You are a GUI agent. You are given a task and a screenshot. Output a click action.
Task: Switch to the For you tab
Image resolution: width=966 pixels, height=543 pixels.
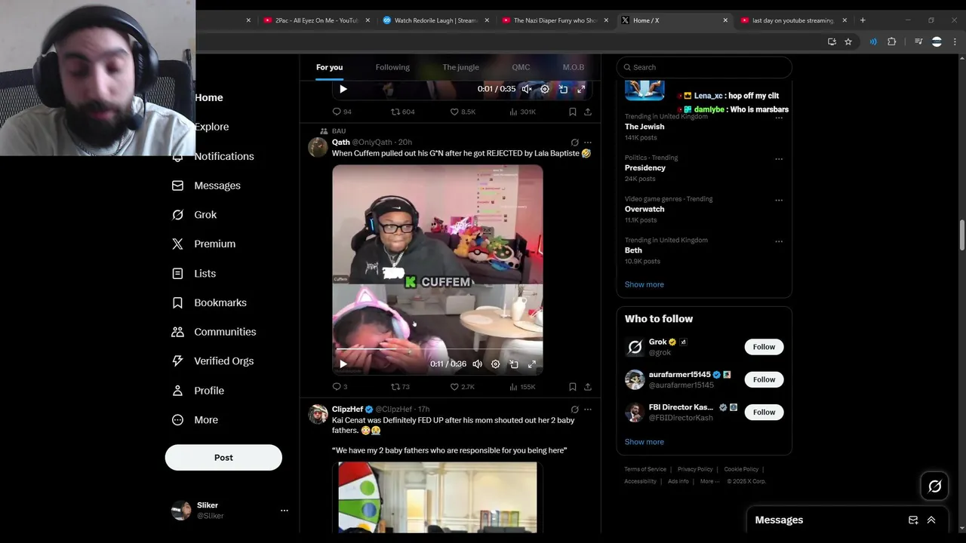pos(329,67)
